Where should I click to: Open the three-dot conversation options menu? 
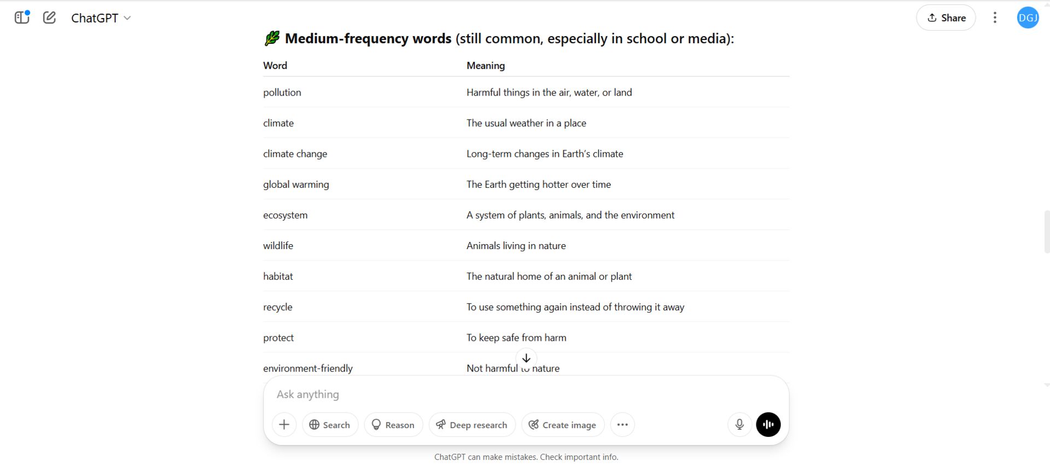(x=995, y=17)
